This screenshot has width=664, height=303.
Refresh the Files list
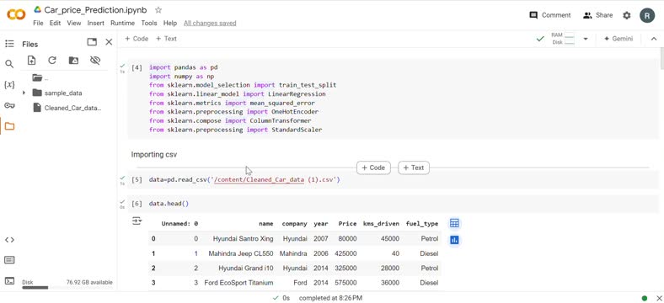click(x=52, y=61)
